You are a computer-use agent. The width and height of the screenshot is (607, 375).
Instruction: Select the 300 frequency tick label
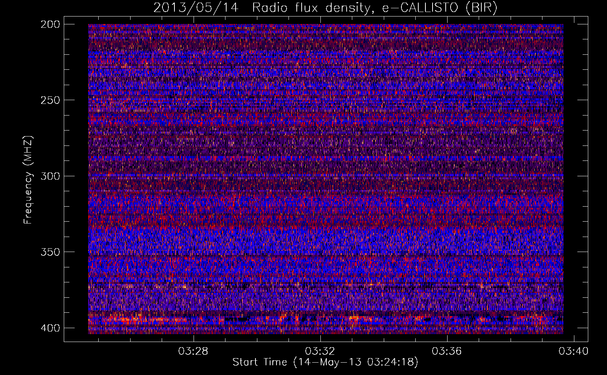50,176
